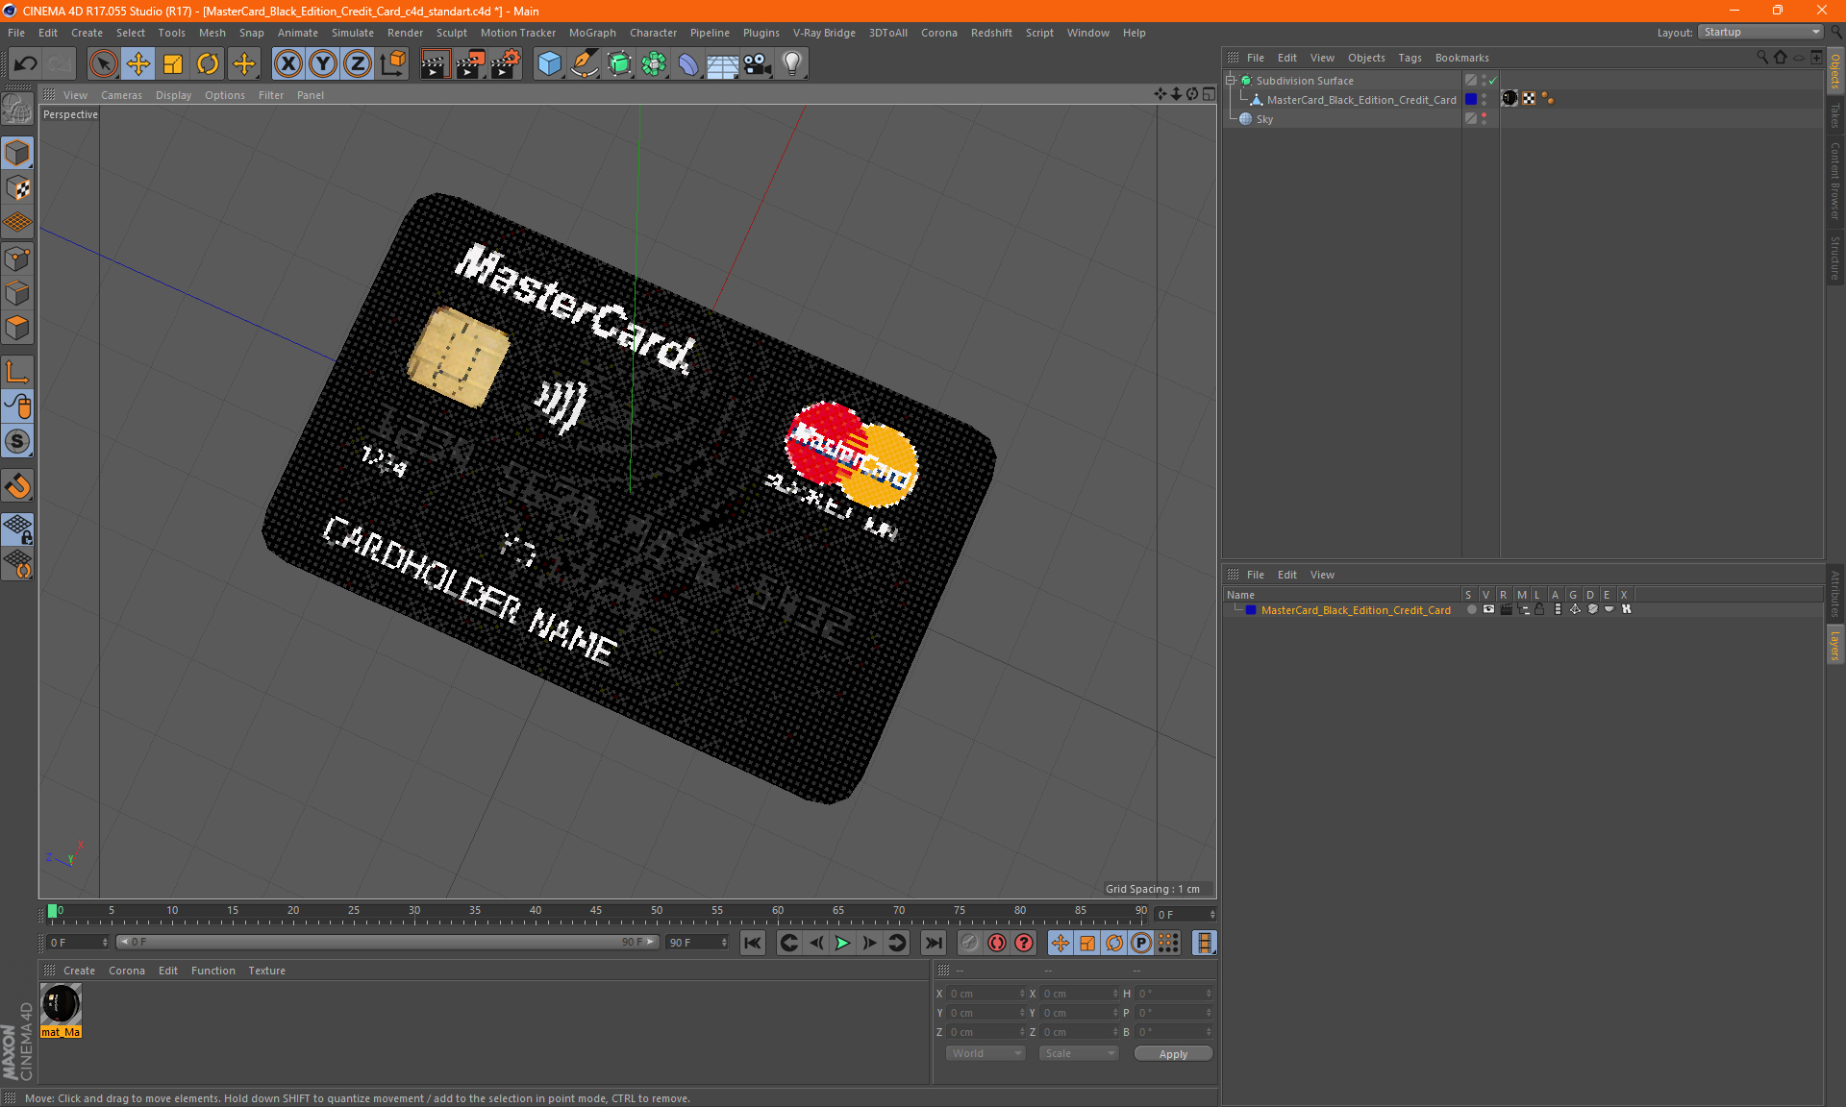
Task: Select the Live Selection tool
Action: coord(103,64)
